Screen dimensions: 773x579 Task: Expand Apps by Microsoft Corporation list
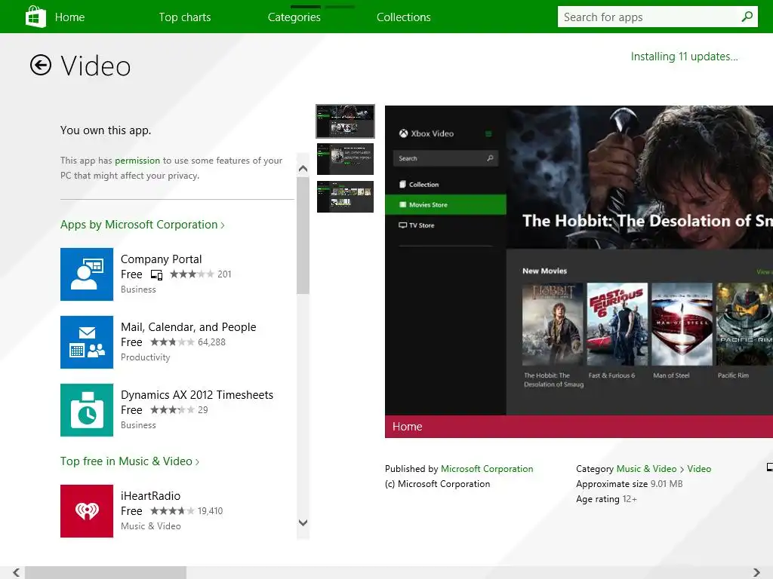[x=143, y=225]
